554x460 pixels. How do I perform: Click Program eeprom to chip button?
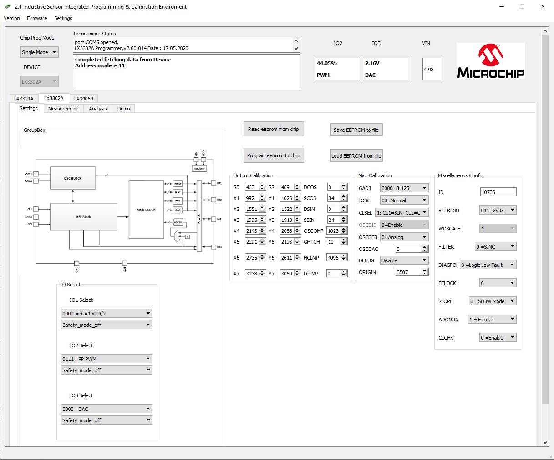(x=273, y=155)
